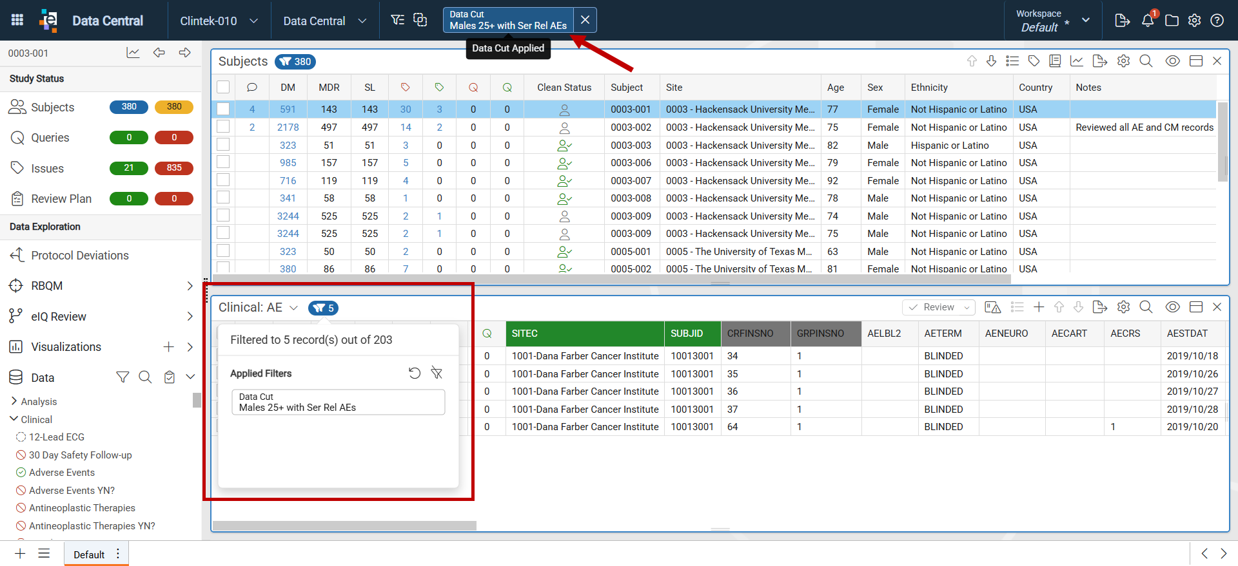This screenshot has height=566, width=1238.
Task: Open the notifications bell icon
Action: click(x=1148, y=21)
